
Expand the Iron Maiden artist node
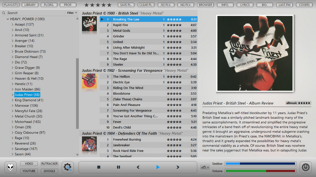point(13,89)
